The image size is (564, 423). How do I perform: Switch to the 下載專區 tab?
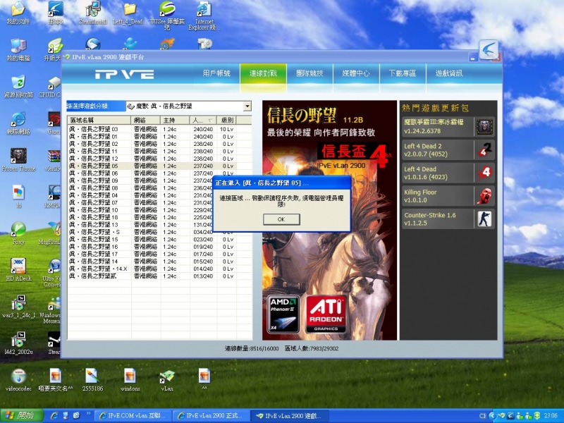coord(402,73)
